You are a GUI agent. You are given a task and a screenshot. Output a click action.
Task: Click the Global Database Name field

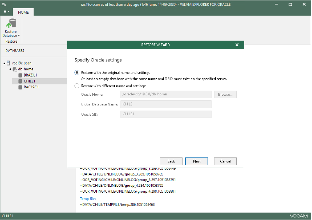(166, 104)
